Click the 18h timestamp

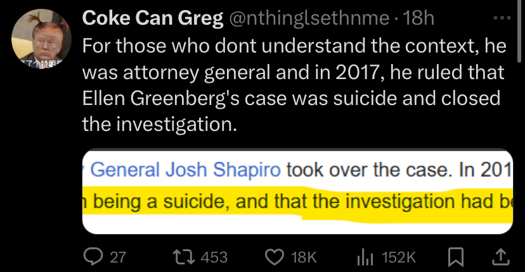coord(418,18)
